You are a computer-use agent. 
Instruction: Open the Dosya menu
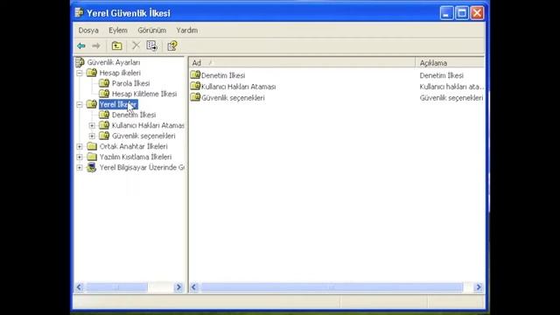tap(88, 31)
